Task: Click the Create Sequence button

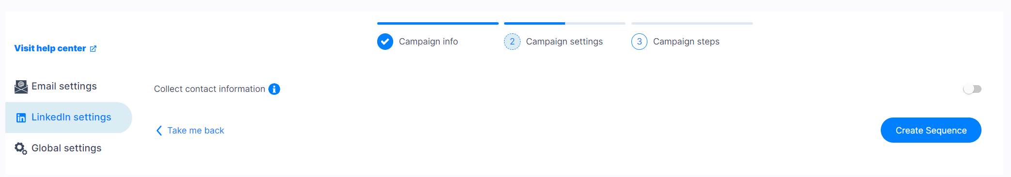Action: coord(931,130)
